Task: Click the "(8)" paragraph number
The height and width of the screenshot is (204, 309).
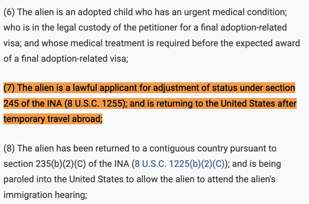Action: point(9,148)
